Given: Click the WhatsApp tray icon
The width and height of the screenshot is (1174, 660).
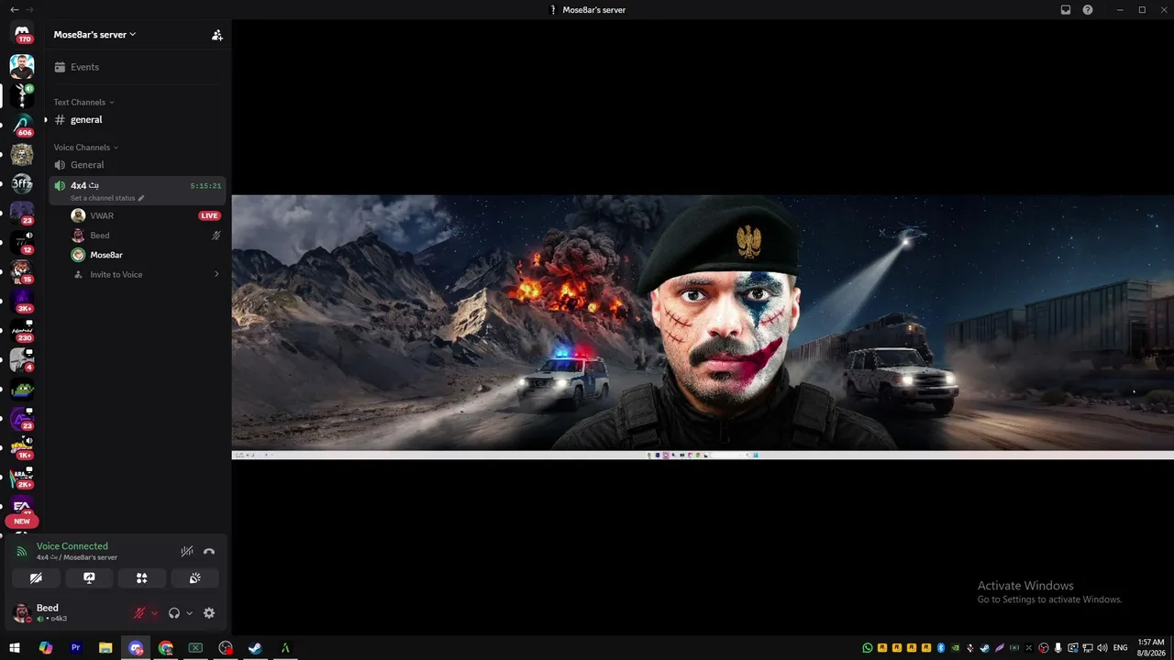Looking at the screenshot, I should point(868,648).
